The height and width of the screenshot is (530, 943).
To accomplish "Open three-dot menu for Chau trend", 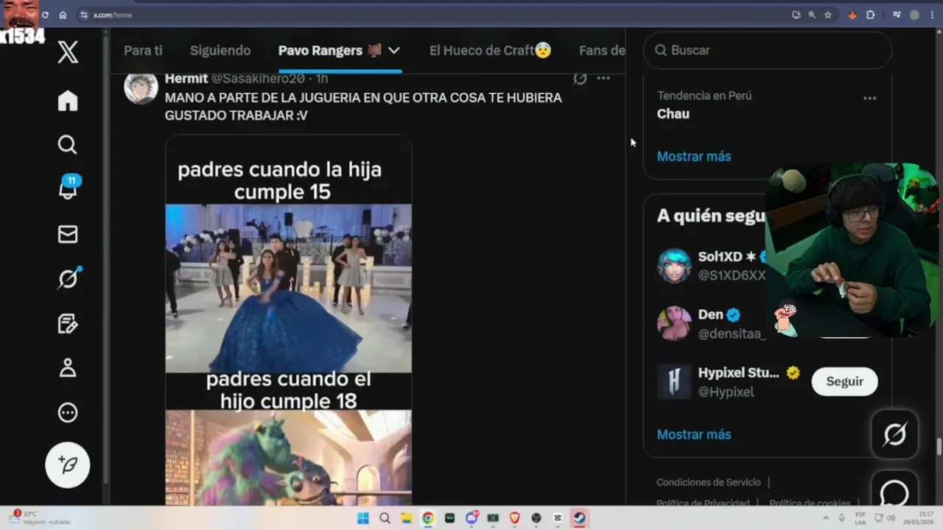I will click(870, 98).
